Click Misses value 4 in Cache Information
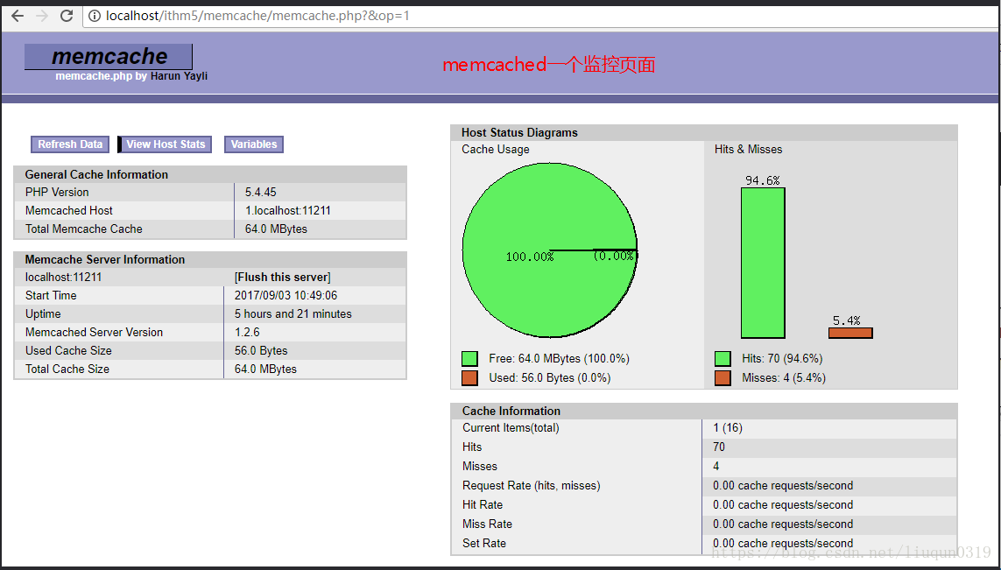The width and height of the screenshot is (1001, 570). (x=716, y=467)
